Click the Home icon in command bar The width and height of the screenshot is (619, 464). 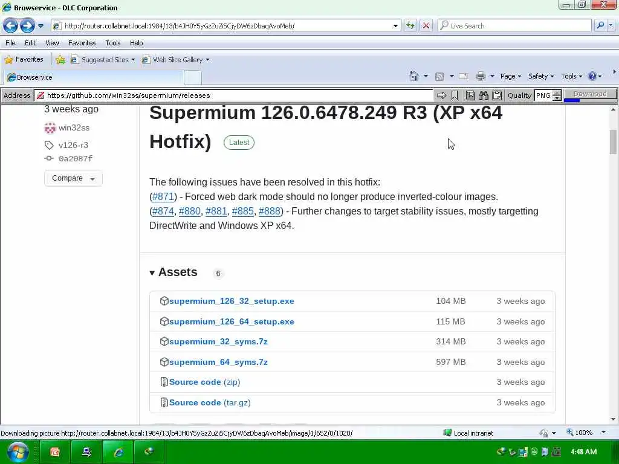click(x=413, y=76)
